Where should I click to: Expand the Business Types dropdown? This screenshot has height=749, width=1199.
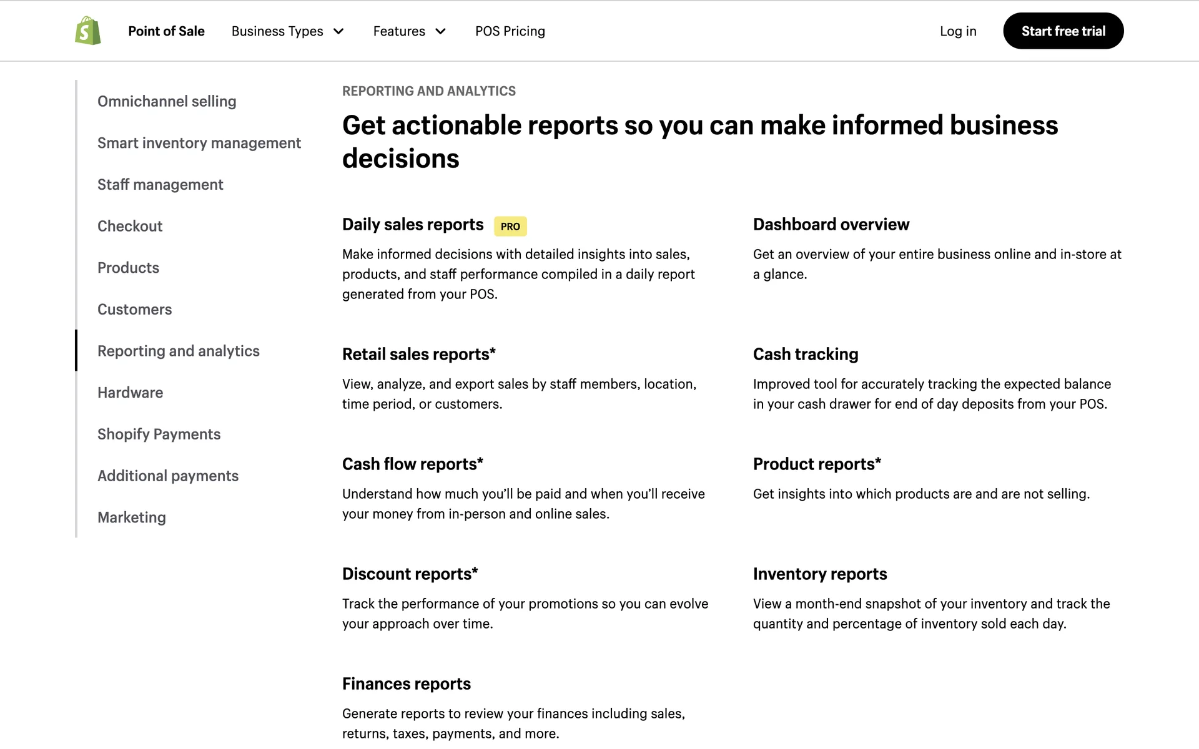(x=287, y=31)
